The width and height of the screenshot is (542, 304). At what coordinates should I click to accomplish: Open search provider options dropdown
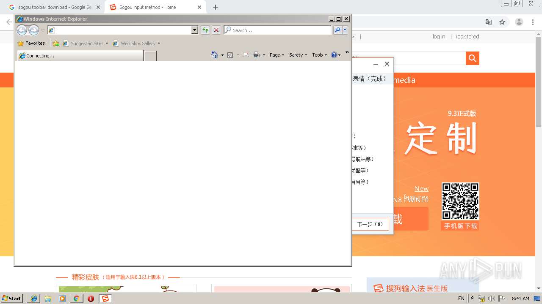tap(345, 30)
